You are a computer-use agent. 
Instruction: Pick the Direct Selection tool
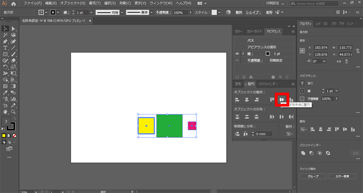pos(14,29)
